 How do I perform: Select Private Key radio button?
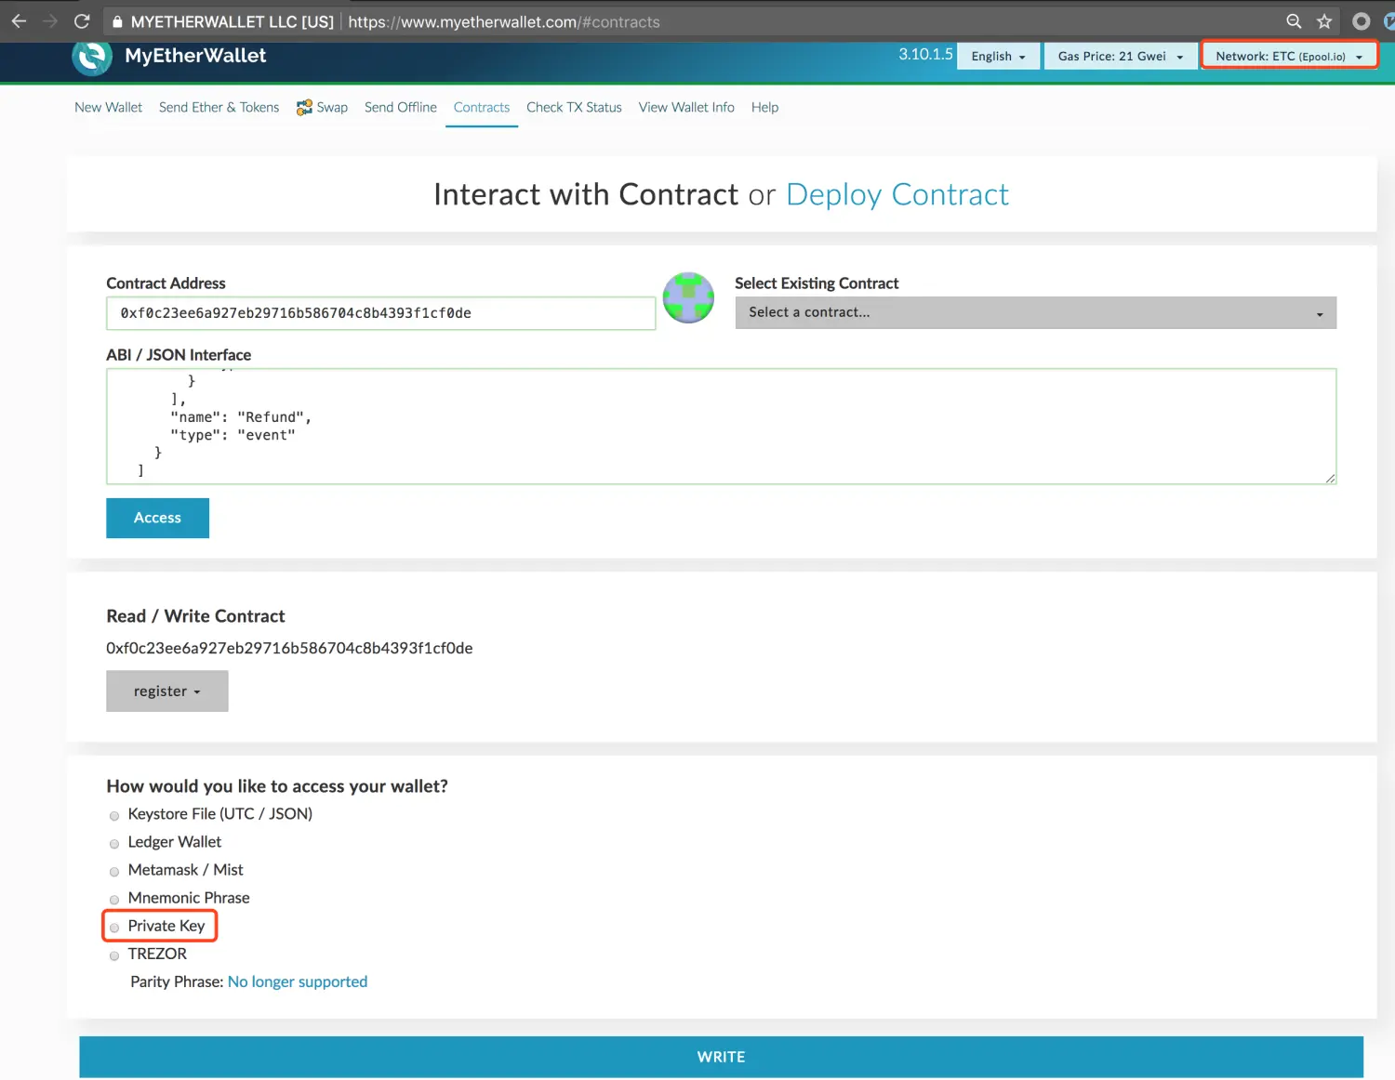coord(114,927)
